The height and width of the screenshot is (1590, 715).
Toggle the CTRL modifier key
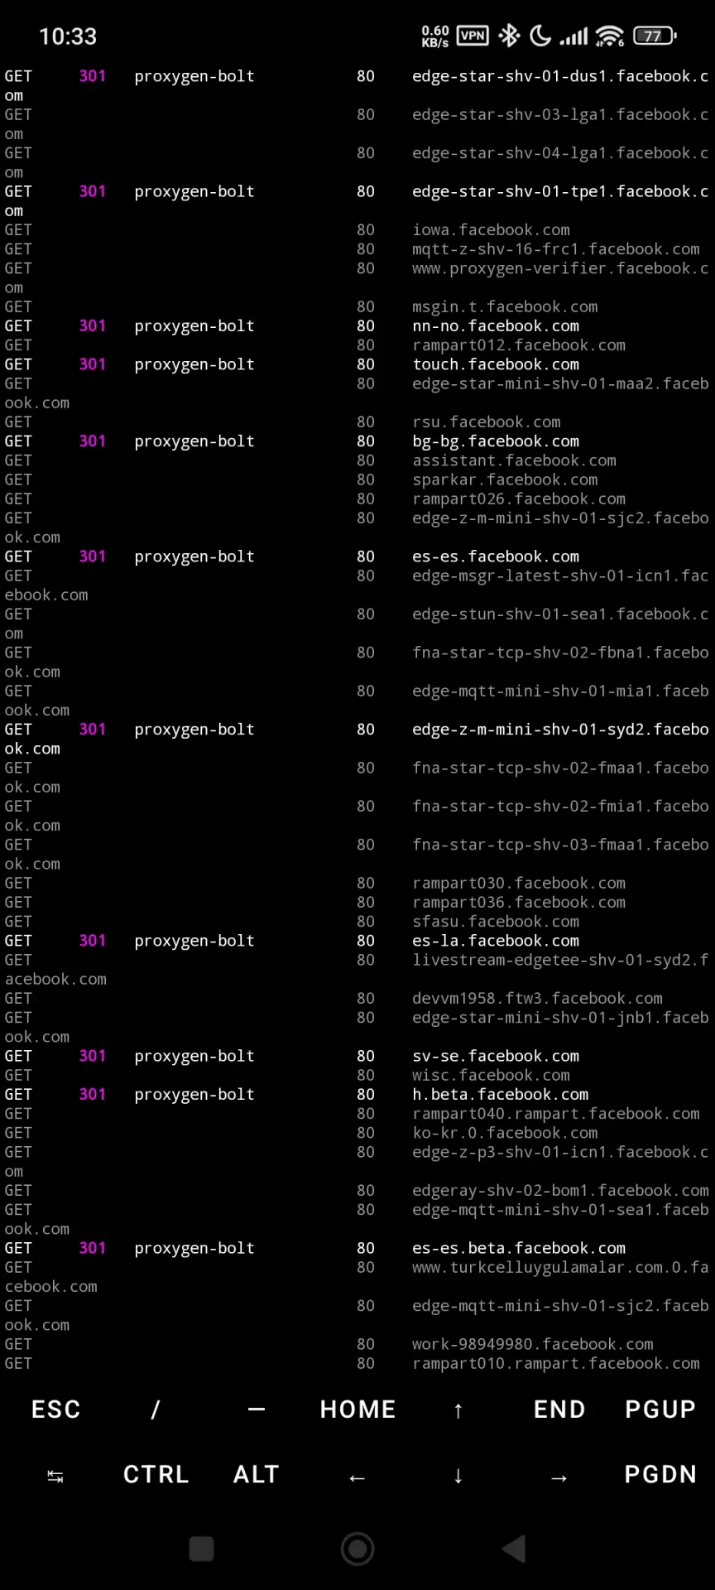156,1474
